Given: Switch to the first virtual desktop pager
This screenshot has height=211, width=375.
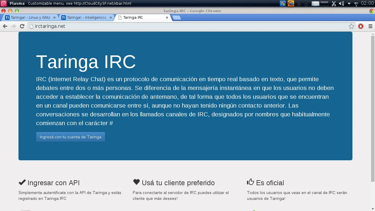Looking at the screenshot, I should 316,4.
